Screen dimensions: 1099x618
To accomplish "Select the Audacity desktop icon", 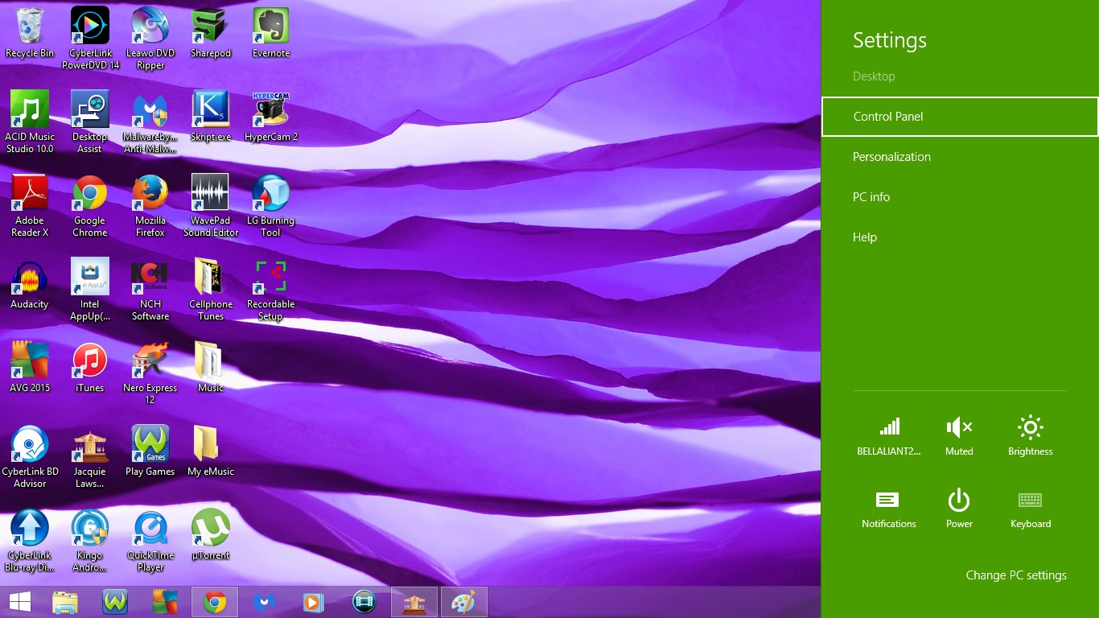I will (30, 284).
